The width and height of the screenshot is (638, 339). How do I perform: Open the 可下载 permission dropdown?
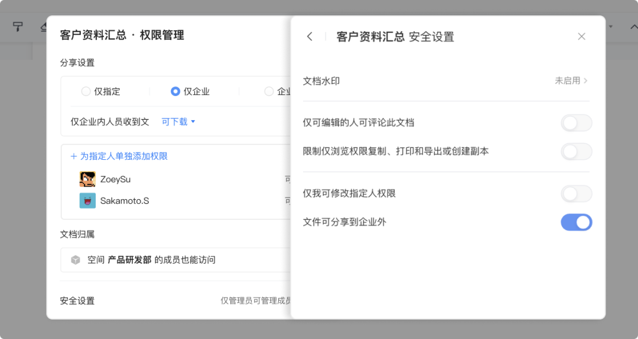(x=178, y=121)
